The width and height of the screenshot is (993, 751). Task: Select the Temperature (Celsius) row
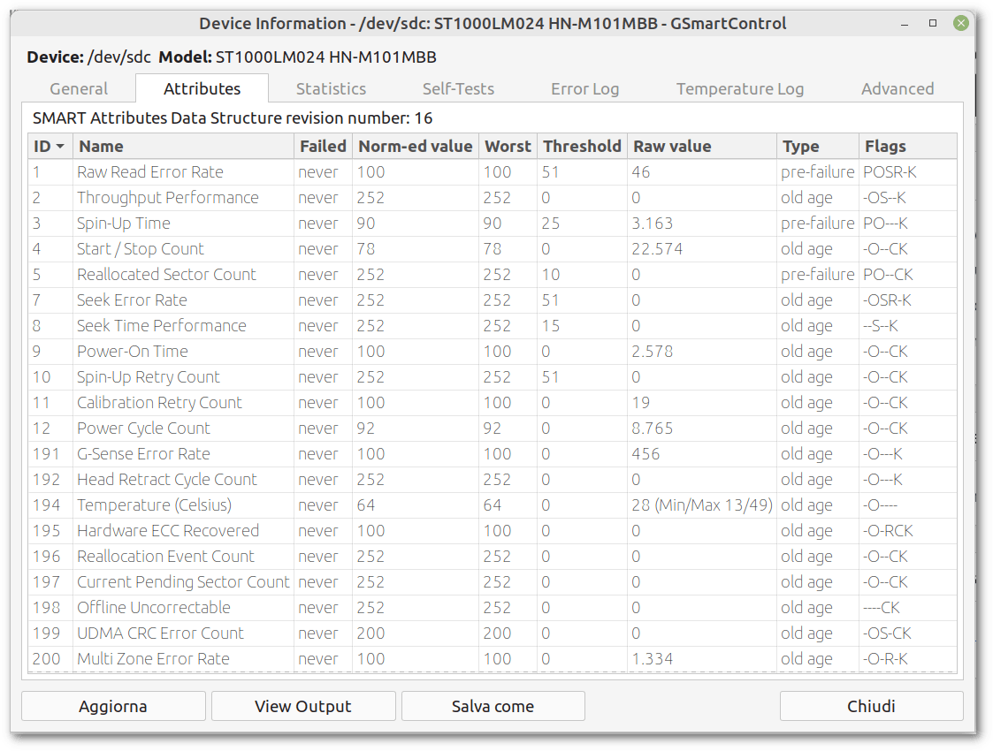click(x=492, y=504)
